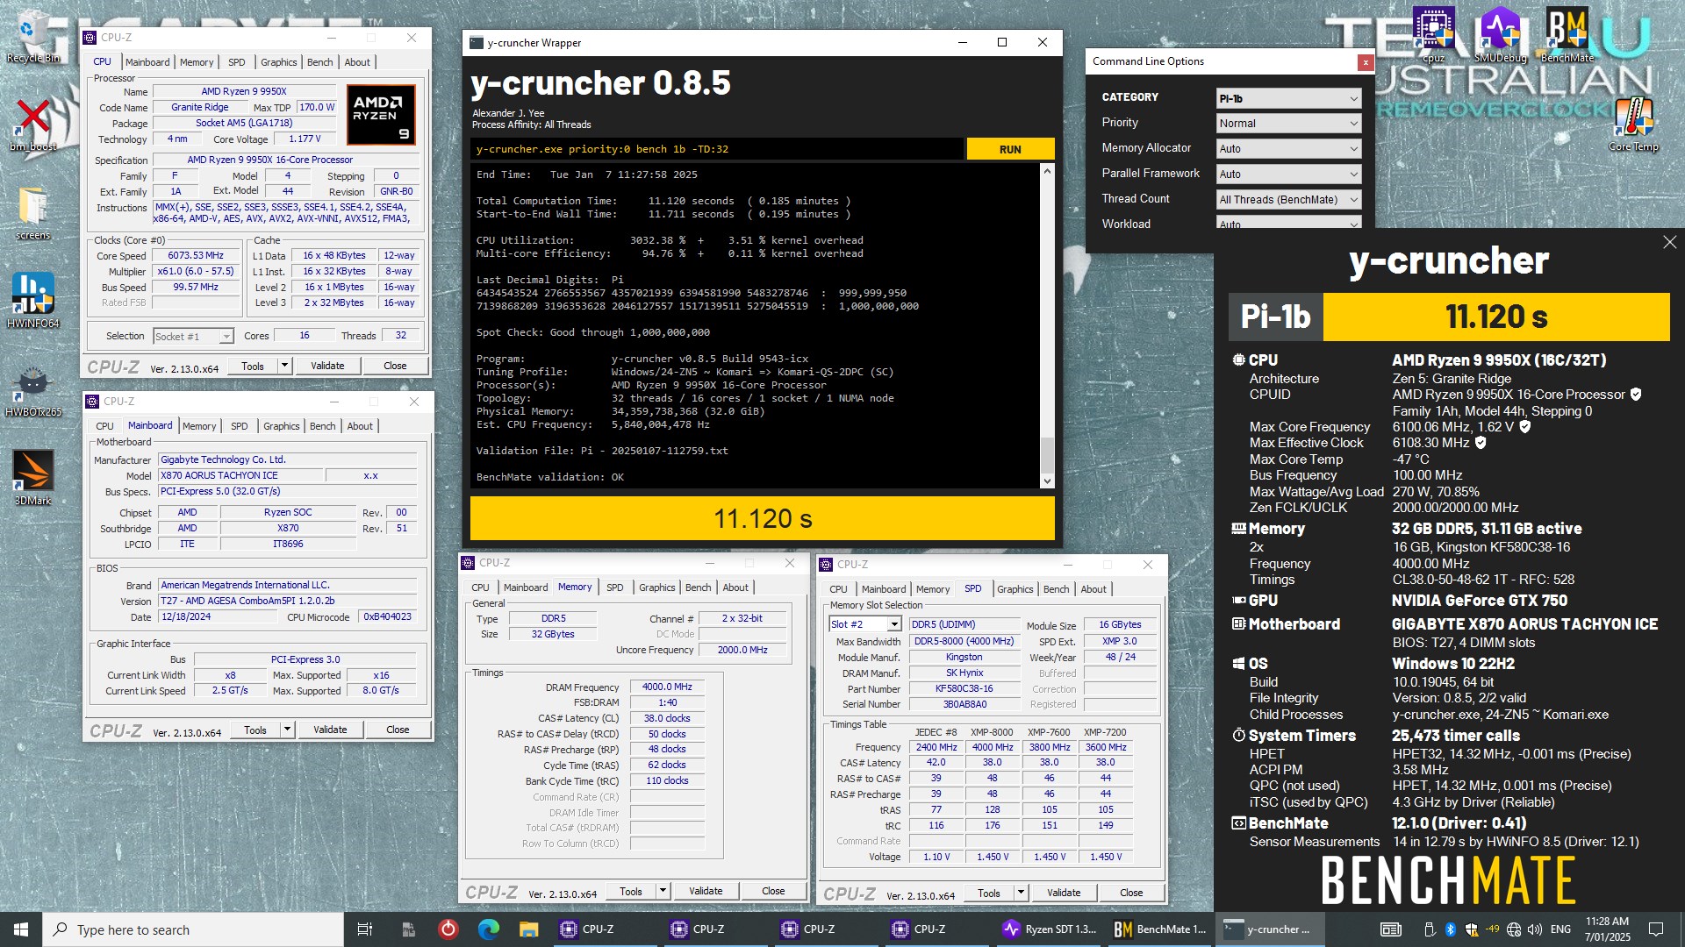This screenshot has height=947, width=1685.
Task: Open the Priority Normal dropdown
Action: [x=1288, y=124]
